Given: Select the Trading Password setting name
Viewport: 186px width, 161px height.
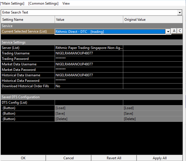Looking at the screenshot, I should 28,59.
